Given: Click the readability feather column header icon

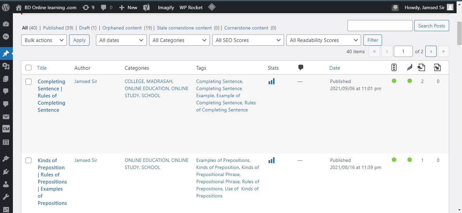Looking at the screenshot, I should (409, 67).
